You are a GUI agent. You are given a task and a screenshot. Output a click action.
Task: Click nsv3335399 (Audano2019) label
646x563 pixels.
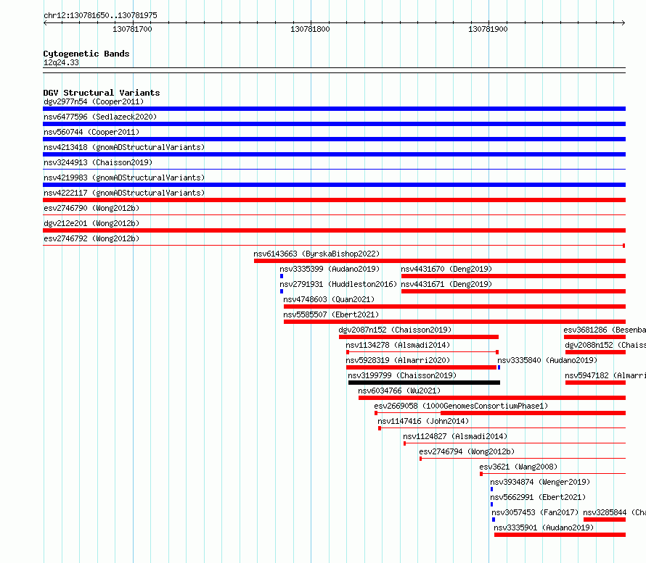pos(330,269)
